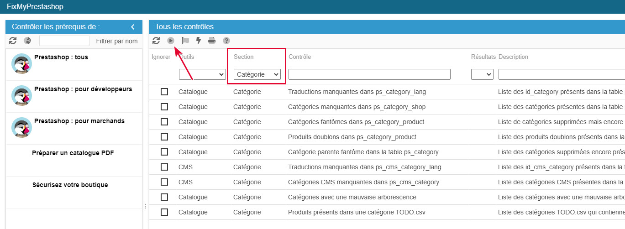Click the refresh icon in left panel toolbar

(x=13, y=41)
